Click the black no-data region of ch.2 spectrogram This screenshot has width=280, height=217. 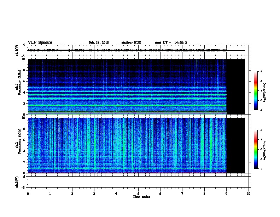click(x=236, y=145)
